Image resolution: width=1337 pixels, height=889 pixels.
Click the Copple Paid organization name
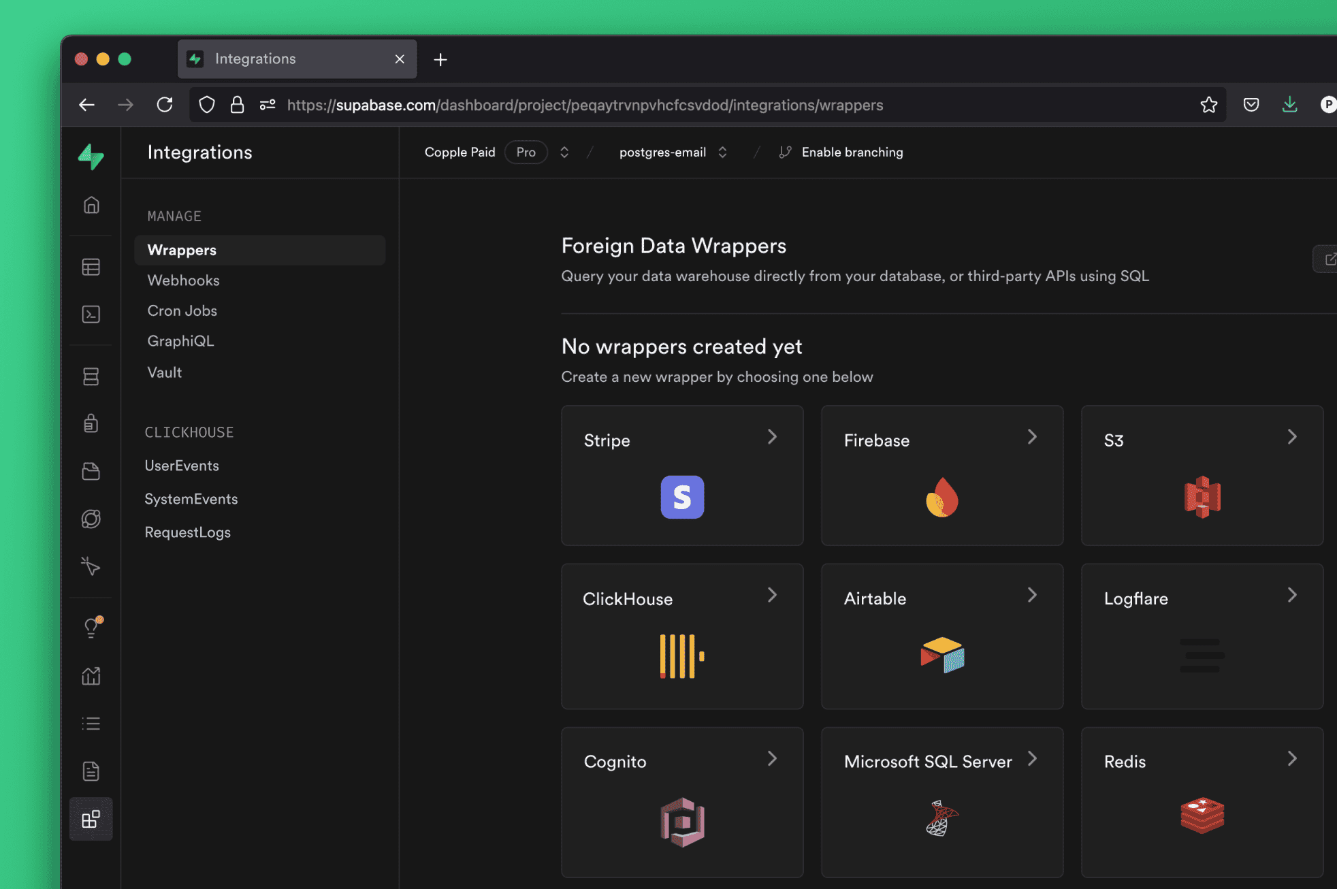tap(460, 152)
